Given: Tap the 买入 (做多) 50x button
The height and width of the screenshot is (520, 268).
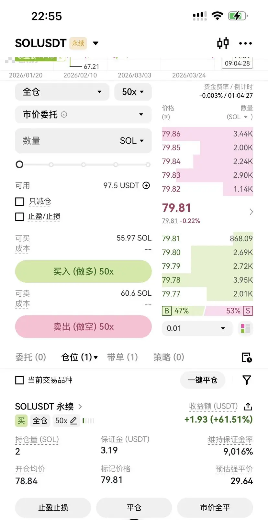Looking at the screenshot, I should click(84, 271).
